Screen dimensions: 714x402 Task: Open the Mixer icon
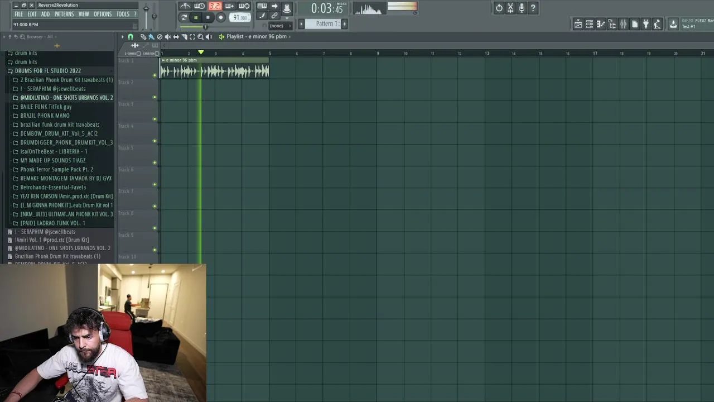point(624,24)
